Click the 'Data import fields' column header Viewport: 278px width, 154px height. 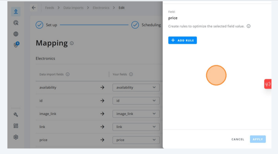click(51, 74)
